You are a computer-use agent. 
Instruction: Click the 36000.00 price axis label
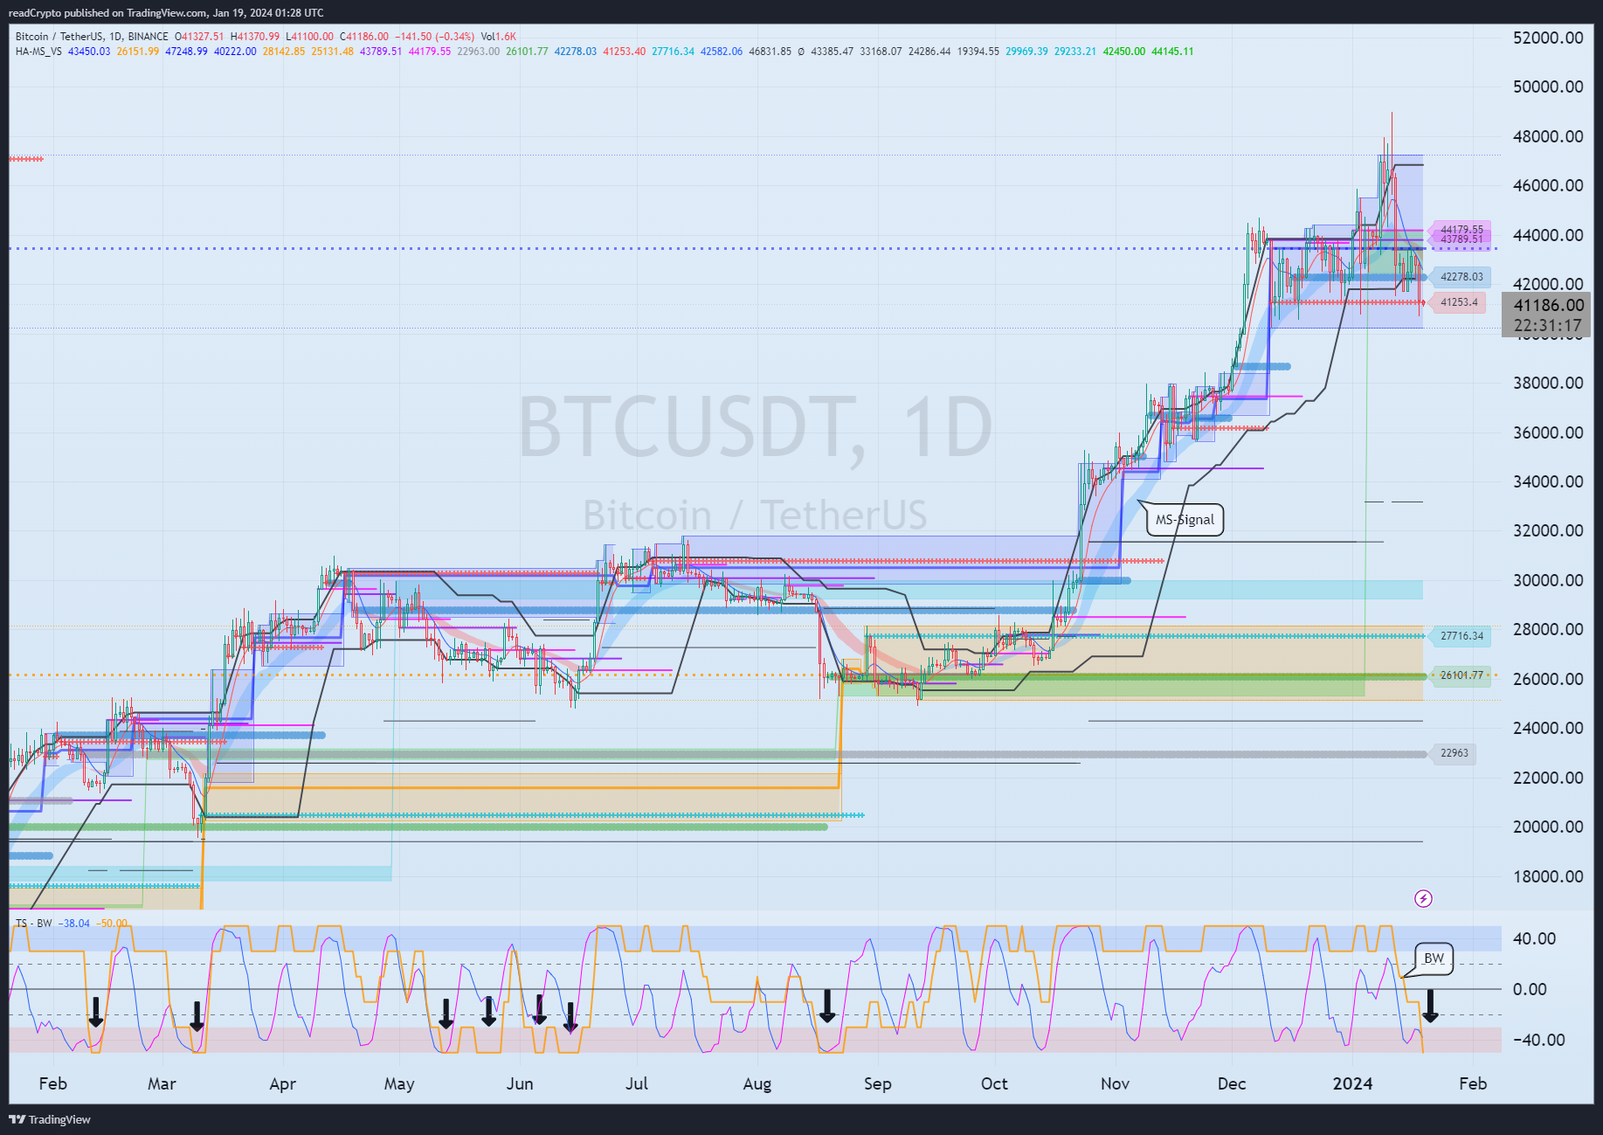[1548, 433]
